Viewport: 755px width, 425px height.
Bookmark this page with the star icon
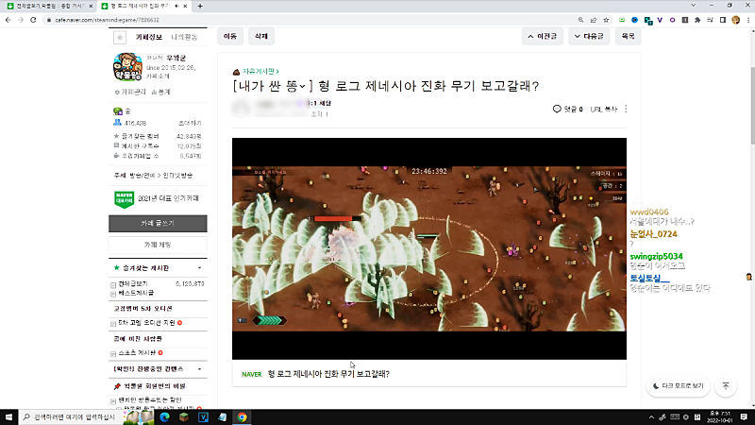(606, 20)
